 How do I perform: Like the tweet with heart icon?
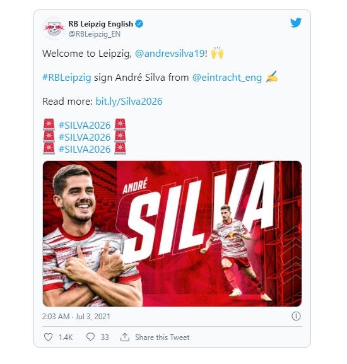49,337
